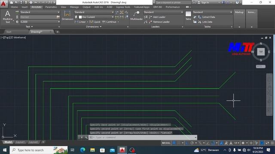Image resolution: width=275 pixels, height=154 pixels.
Task: Click the MODEL button in status bar
Action: [x=166, y=143]
